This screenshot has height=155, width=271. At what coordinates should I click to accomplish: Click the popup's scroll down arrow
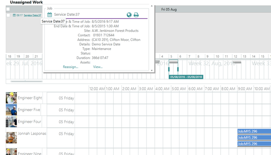click(152, 71)
